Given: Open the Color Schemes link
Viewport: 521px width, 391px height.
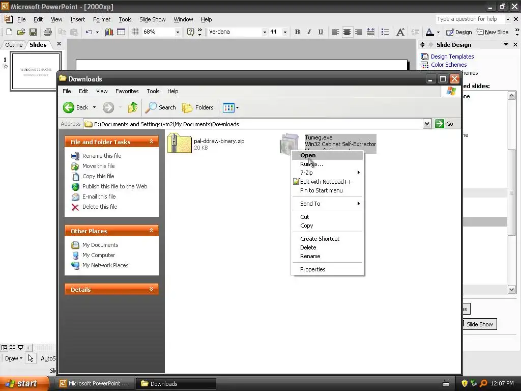Looking at the screenshot, I should click(449, 65).
